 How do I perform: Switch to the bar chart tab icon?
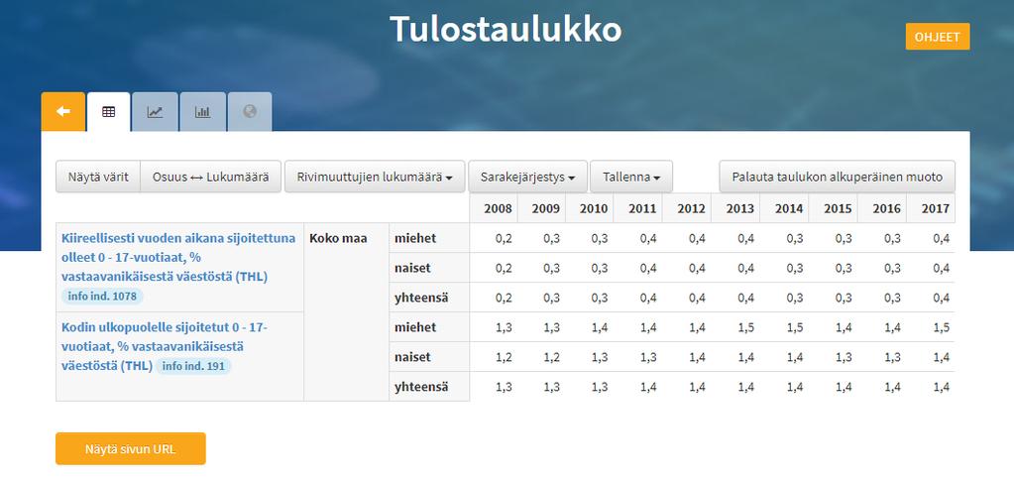[x=203, y=112]
